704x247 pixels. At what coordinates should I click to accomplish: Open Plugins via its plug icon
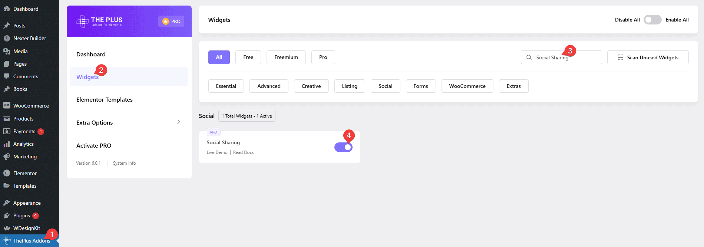pos(7,215)
